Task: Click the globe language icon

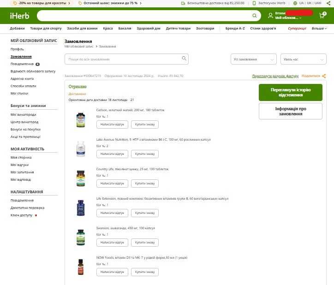Action: click(x=295, y=3)
